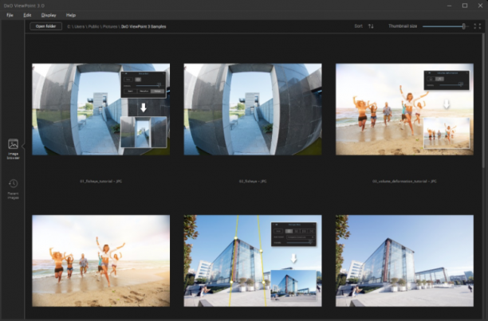This screenshot has width=488, height=321.
Task: Collapse the left sidebar arrow handle
Action: click(23, 146)
